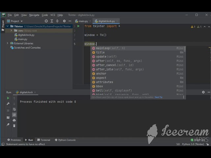Screen dimensions: 211x158
Task: Go to previous highlighted error arrow
Action: tap(204, 27)
